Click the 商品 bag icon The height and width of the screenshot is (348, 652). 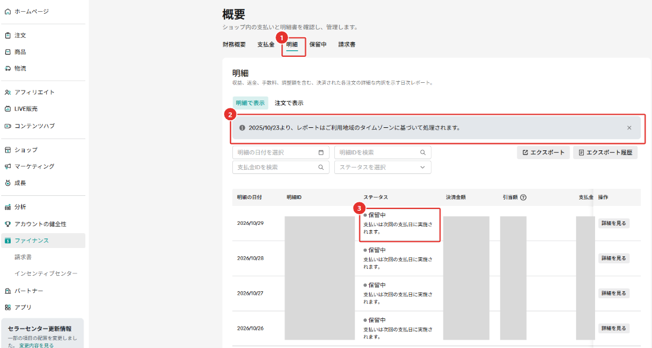8,52
